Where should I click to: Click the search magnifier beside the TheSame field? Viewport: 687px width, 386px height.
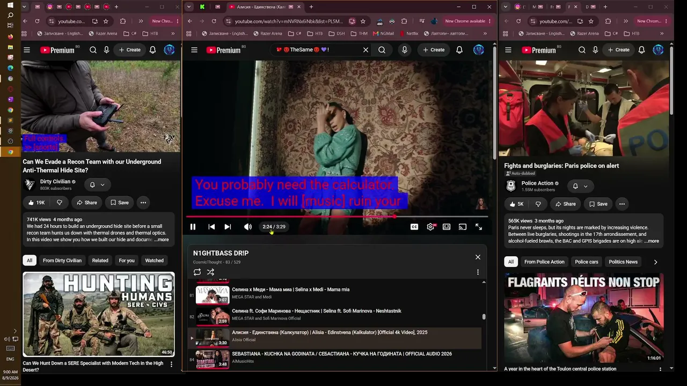point(382,50)
